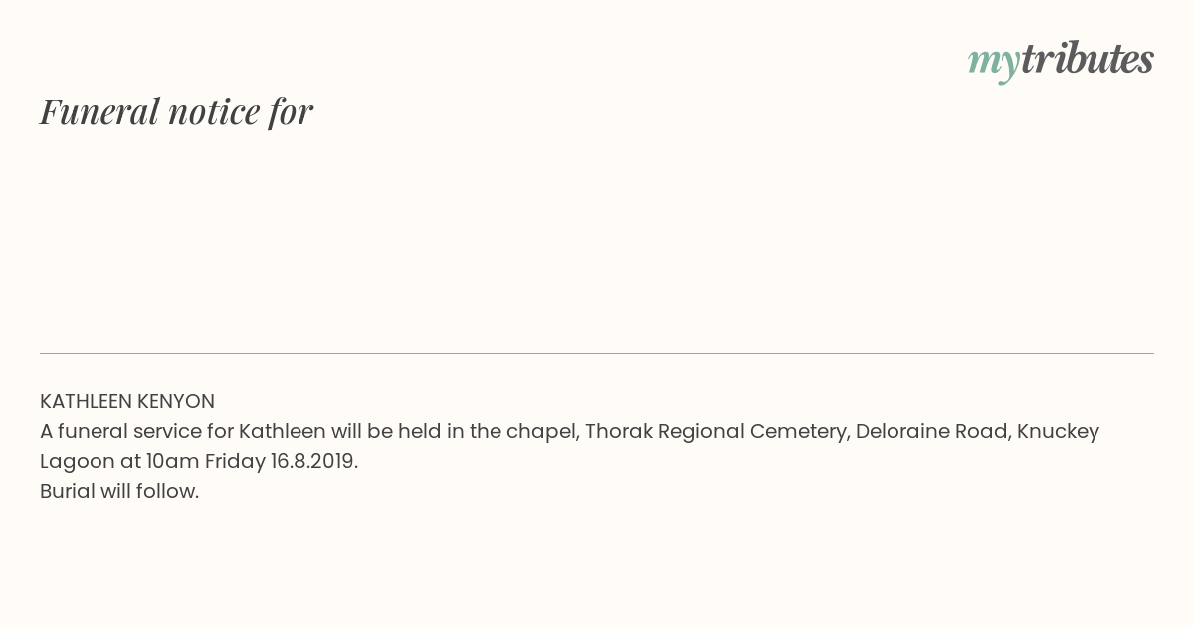This screenshot has width=1194, height=627.
Task: Click the word "Funeral" in the heading
Action: (99, 111)
